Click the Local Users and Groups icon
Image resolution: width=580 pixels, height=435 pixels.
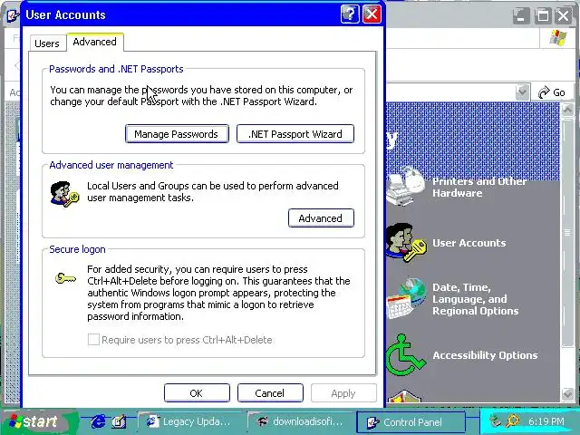tap(64, 194)
